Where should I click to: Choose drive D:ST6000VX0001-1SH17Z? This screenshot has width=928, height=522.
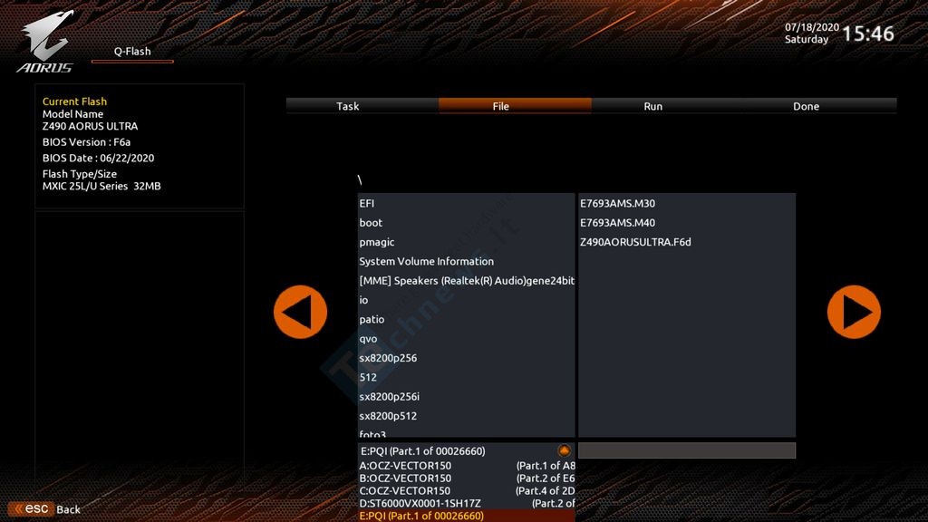click(467, 503)
